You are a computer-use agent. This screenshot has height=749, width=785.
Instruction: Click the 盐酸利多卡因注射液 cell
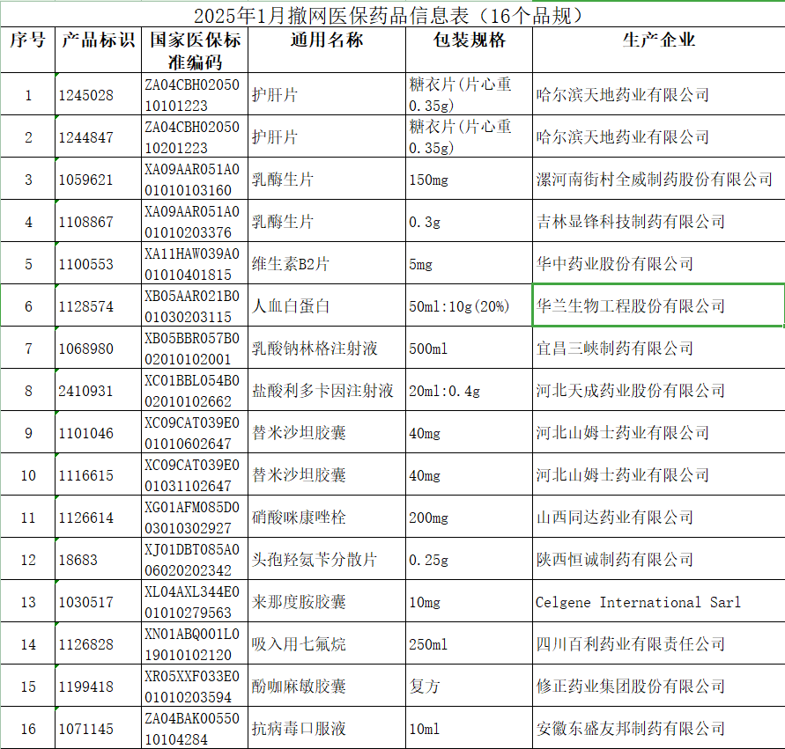tap(327, 391)
